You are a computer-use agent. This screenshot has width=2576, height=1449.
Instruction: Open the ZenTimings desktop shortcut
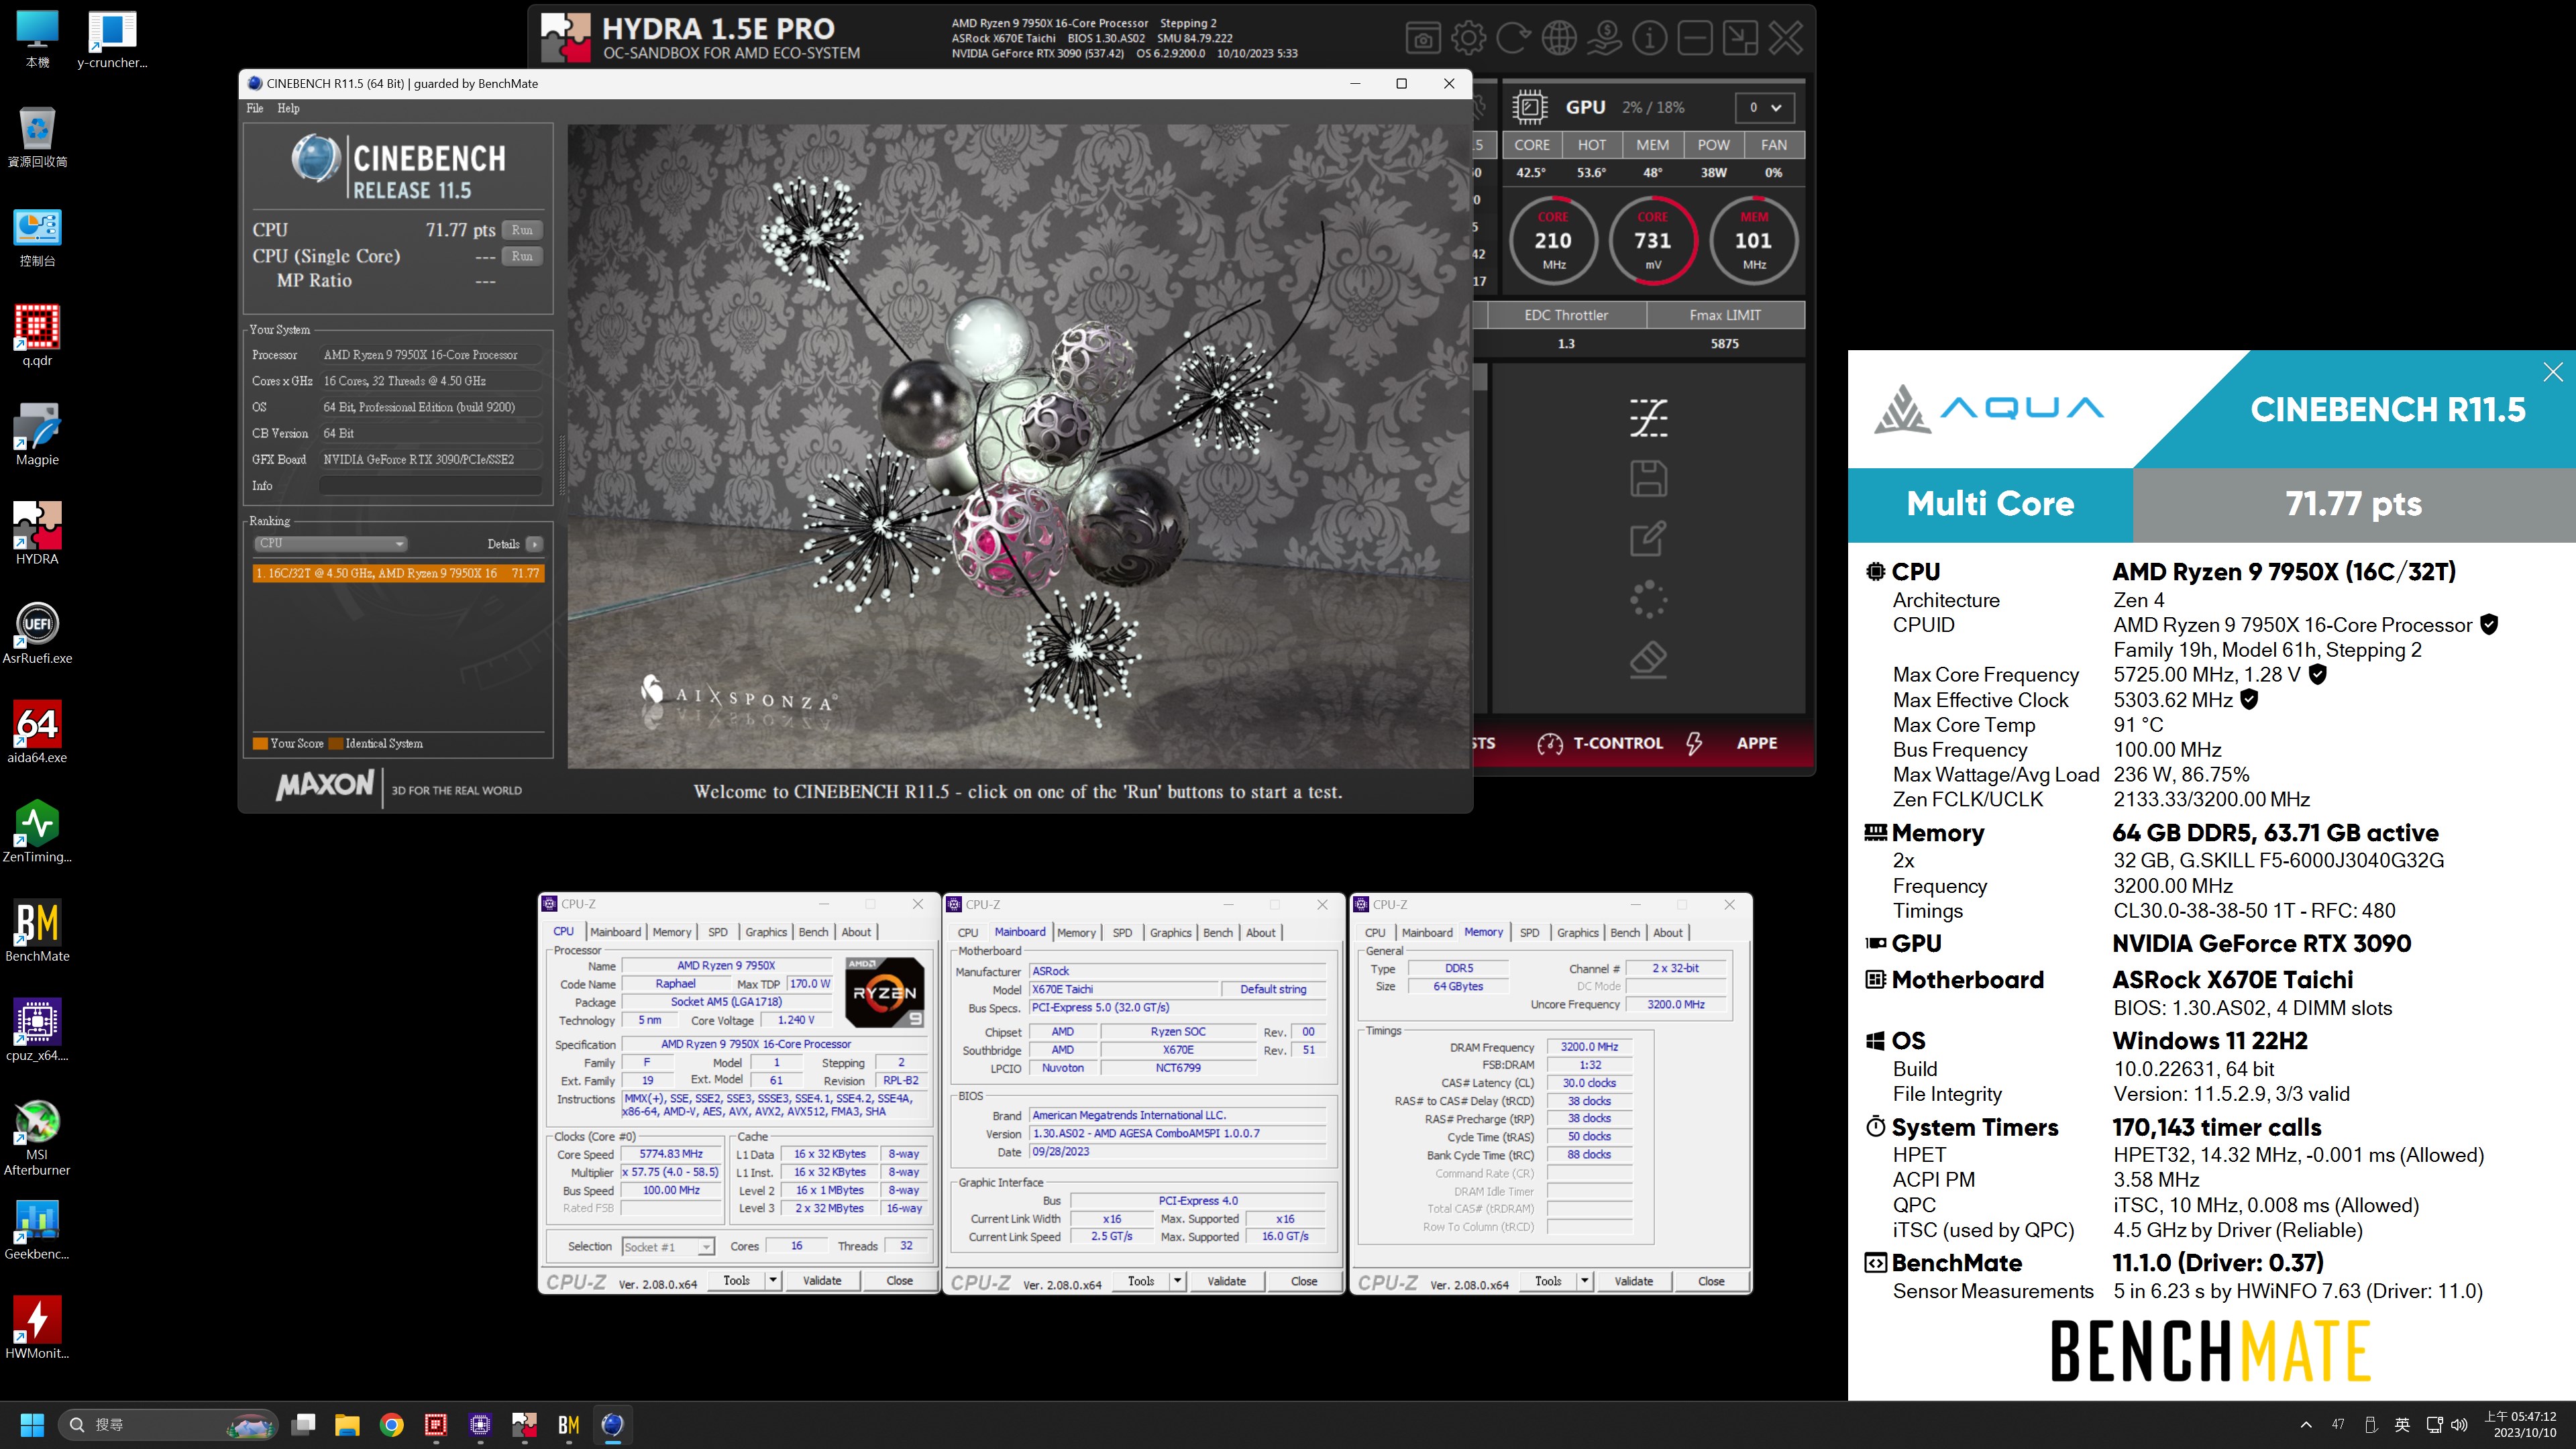pos(37,831)
